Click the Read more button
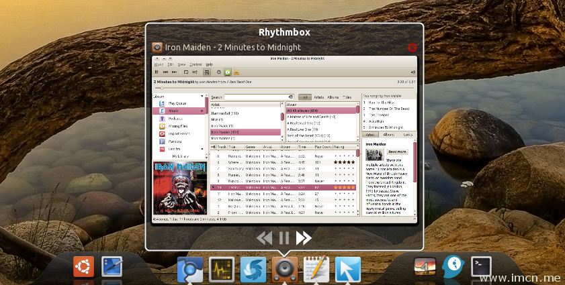Screen dimensions: 565x285 pyautogui.click(x=398, y=152)
